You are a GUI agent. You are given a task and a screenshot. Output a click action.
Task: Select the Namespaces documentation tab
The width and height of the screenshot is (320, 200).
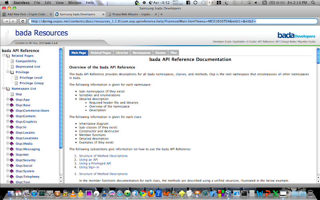click(x=142, y=53)
